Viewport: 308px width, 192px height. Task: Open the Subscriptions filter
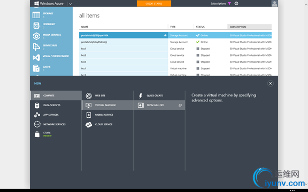[221, 4]
